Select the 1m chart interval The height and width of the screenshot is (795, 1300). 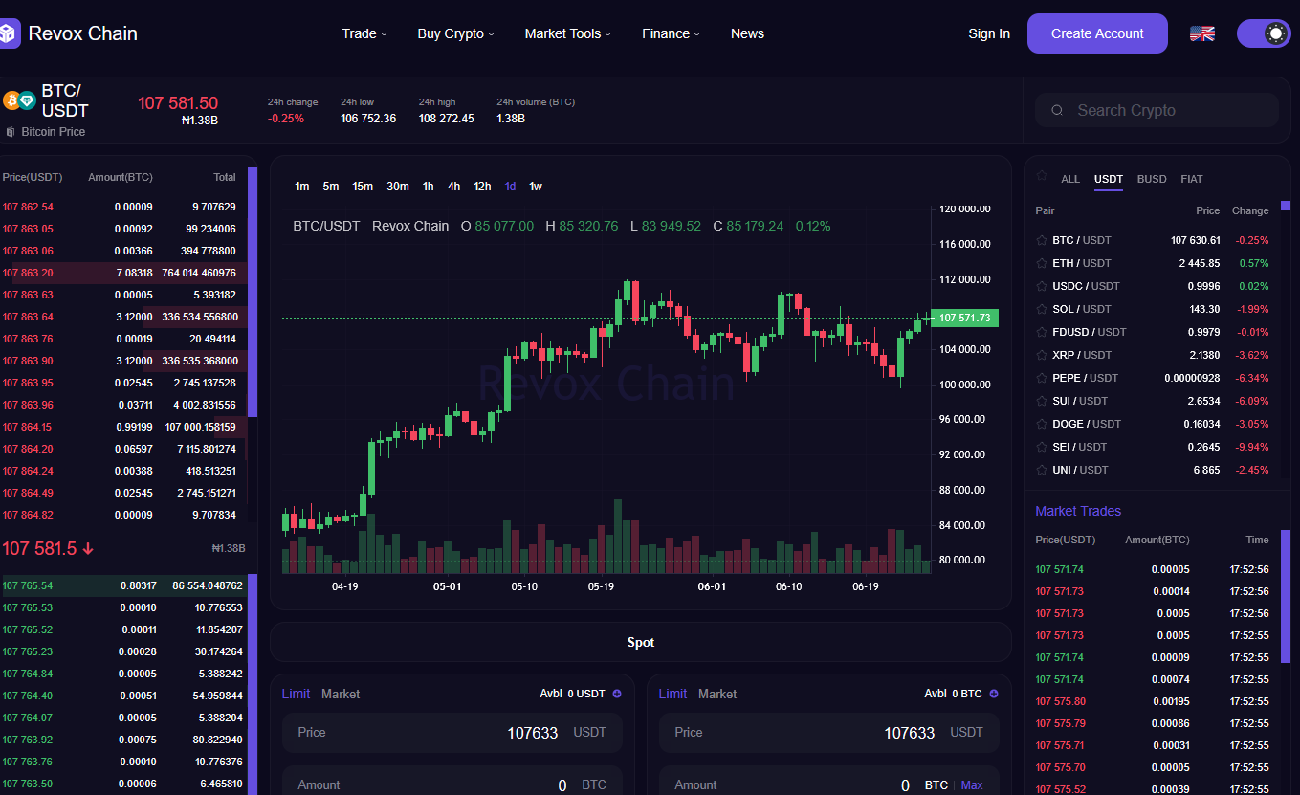tap(302, 187)
